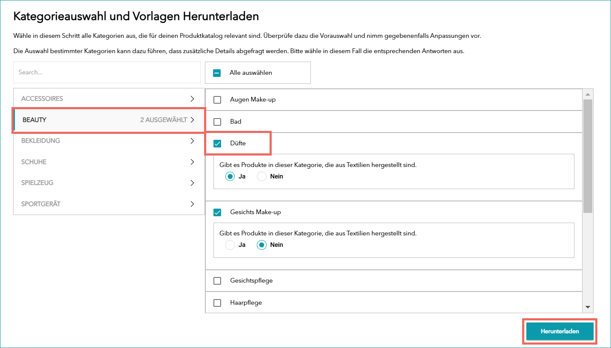Open the SCHUHE category

[109, 162]
